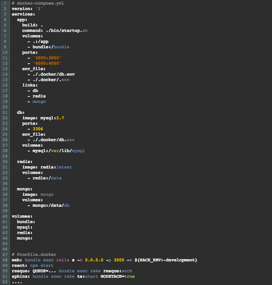Click line number 1 in the gutter
Image resolution: width=272 pixels, height=285 pixels.
[x=5, y=3]
